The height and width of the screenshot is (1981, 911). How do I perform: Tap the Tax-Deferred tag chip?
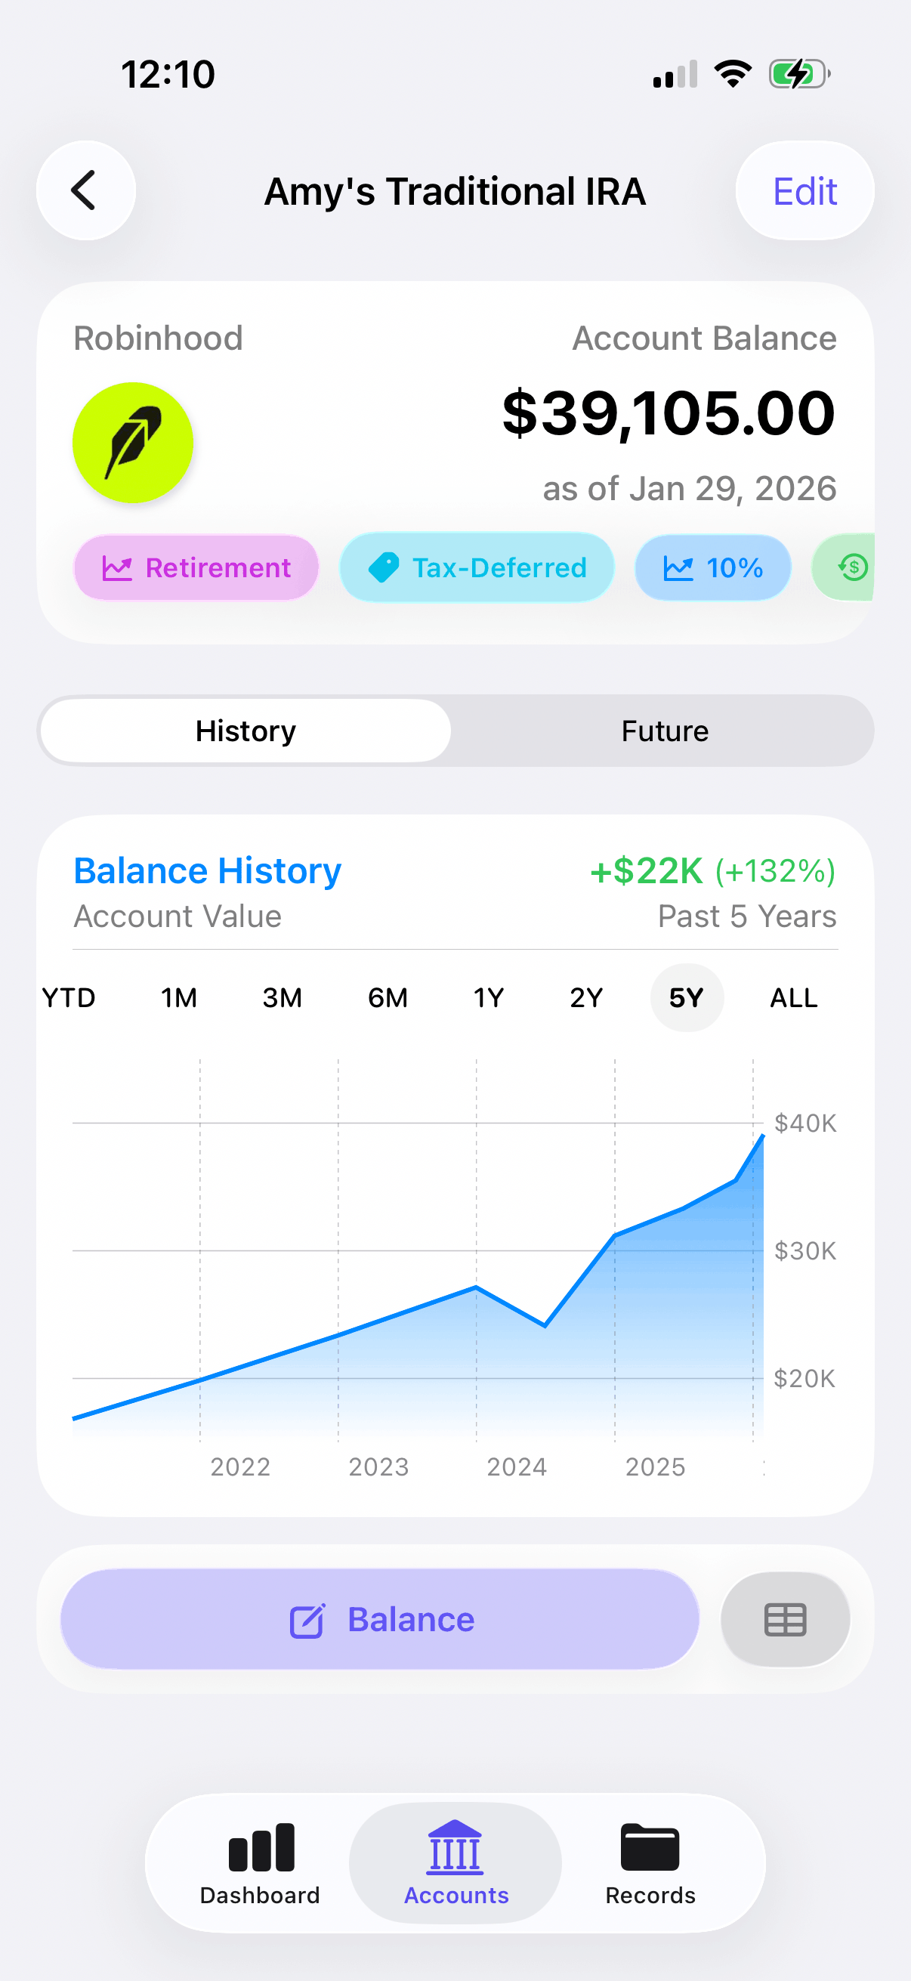[477, 567]
